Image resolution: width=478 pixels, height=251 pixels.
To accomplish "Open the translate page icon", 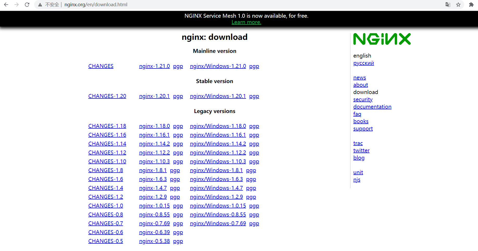I will point(448,5).
